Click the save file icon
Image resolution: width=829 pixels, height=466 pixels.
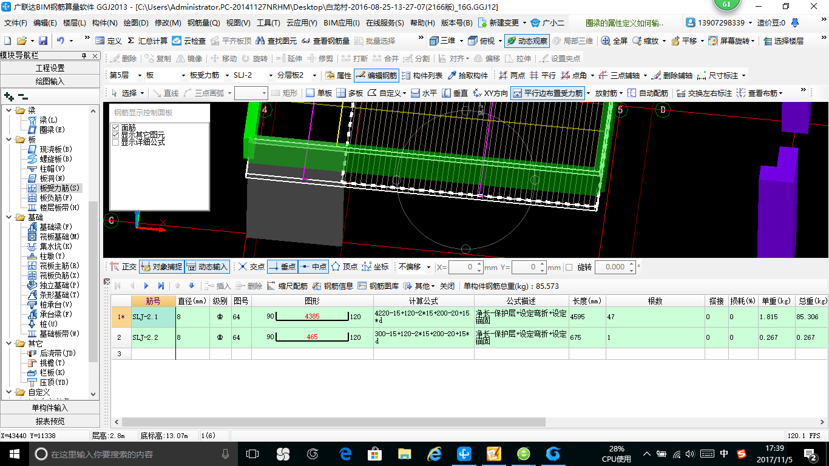tap(43, 41)
